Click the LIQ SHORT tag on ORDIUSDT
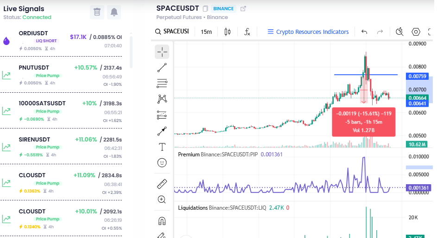The height and width of the screenshot is (238, 437). click(x=46, y=41)
